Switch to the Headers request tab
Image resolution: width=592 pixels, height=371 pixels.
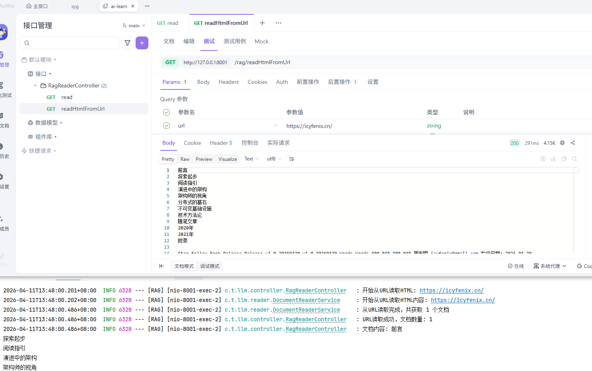[229, 82]
